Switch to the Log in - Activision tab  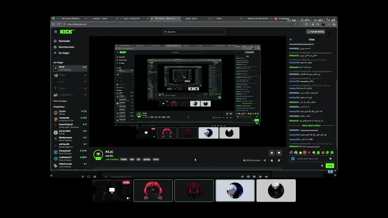pos(134,18)
